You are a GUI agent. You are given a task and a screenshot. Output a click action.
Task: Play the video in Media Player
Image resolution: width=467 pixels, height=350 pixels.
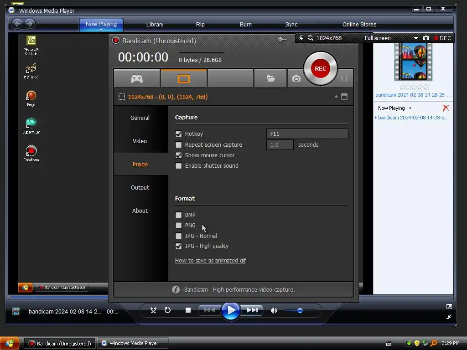pos(230,310)
